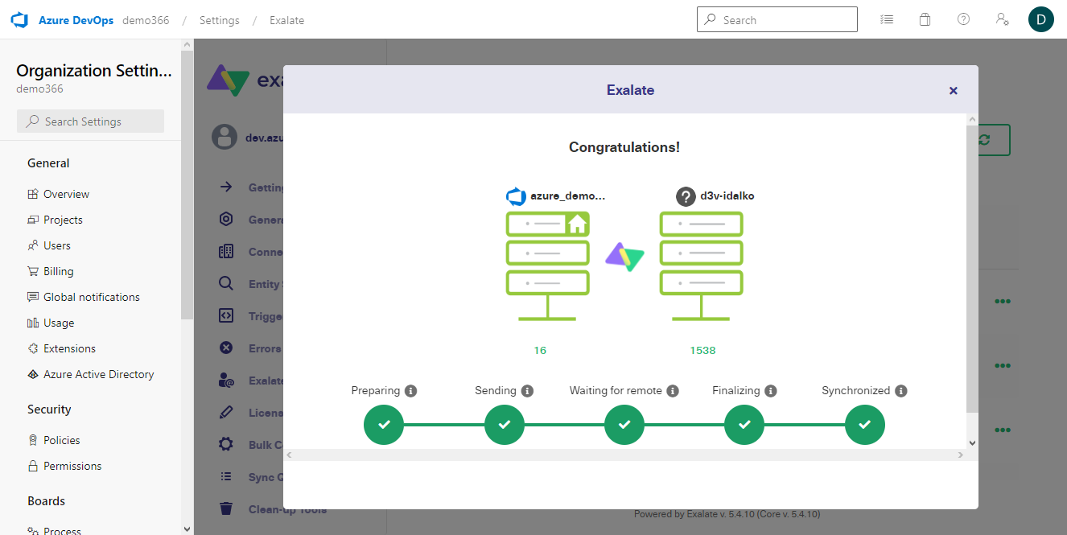Image resolution: width=1067 pixels, height=535 pixels.
Task: Click the Exalate breadcrumb link
Action: click(x=287, y=20)
